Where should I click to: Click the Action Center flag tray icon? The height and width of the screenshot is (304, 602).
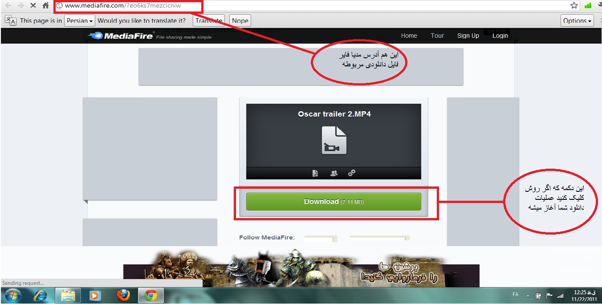click(549, 296)
